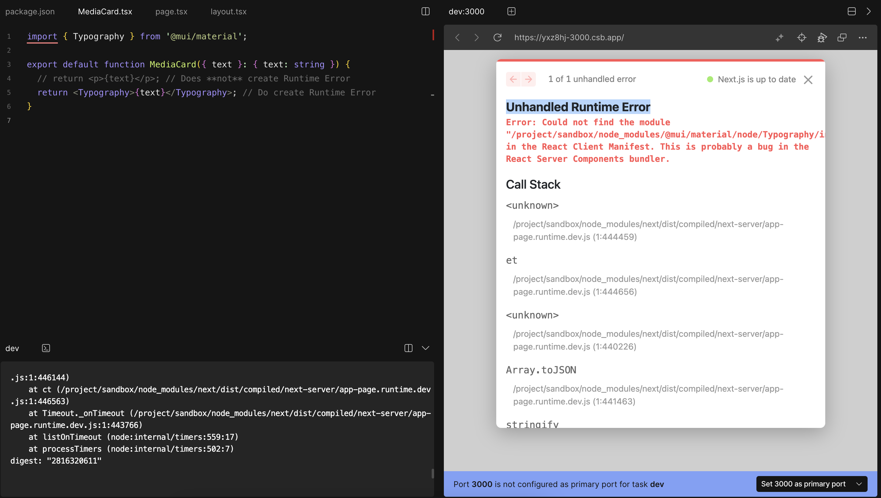Dismiss the Next.js error overlay
Screen dimensions: 881x498
click(x=808, y=80)
